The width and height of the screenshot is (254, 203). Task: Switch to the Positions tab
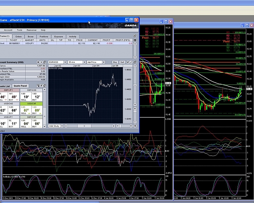(x=44, y=37)
